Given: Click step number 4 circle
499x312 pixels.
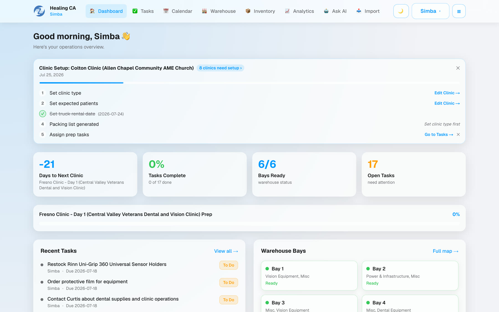Looking at the screenshot, I should [x=42, y=124].
